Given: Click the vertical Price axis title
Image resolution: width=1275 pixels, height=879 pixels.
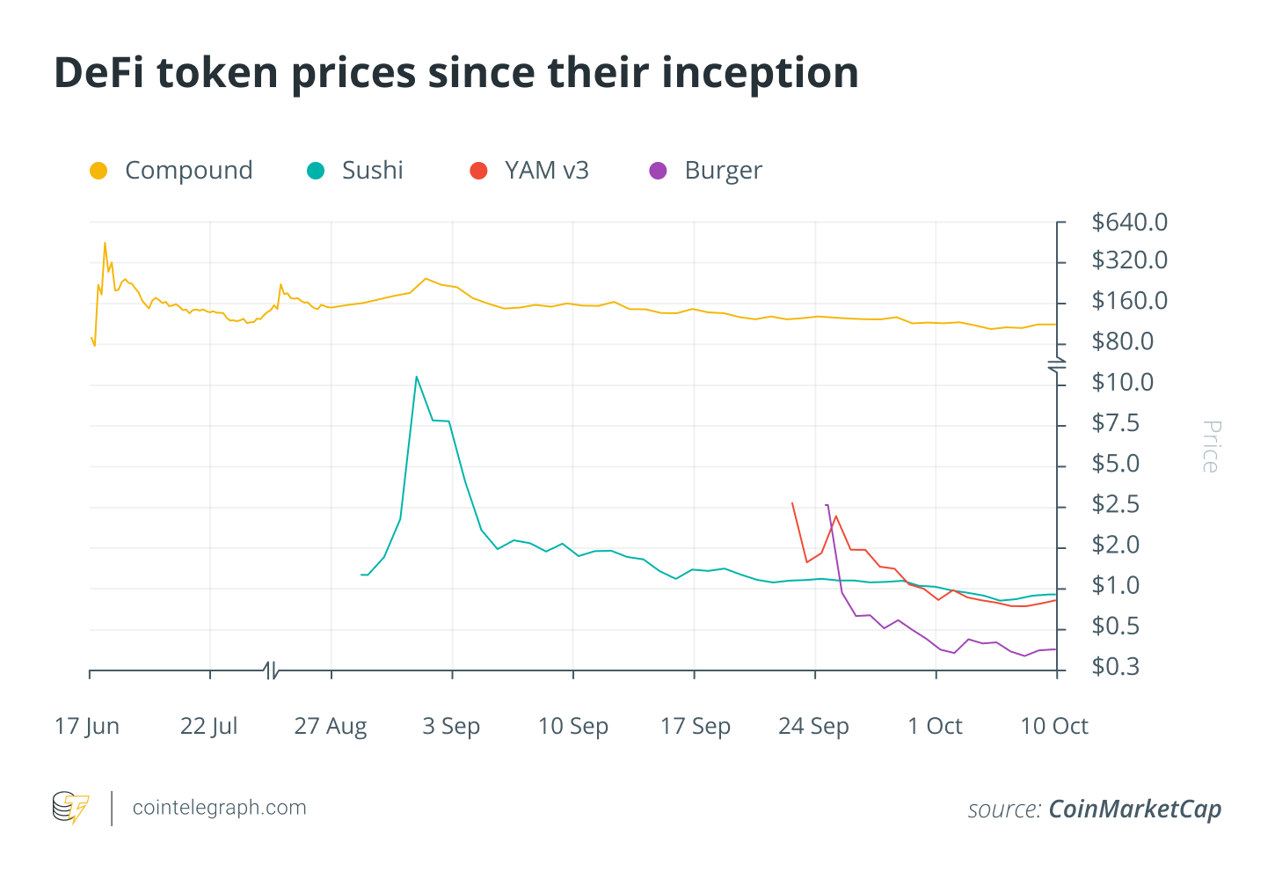Looking at the screenshot, I should pos(1211,447).
